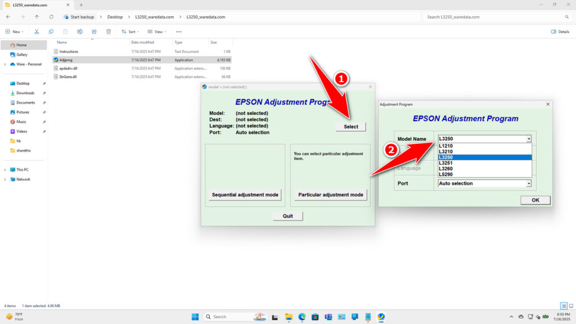Click the Rename icon in Explorer toolbar
Screen dimensions: 576x324
pos(80,31)
